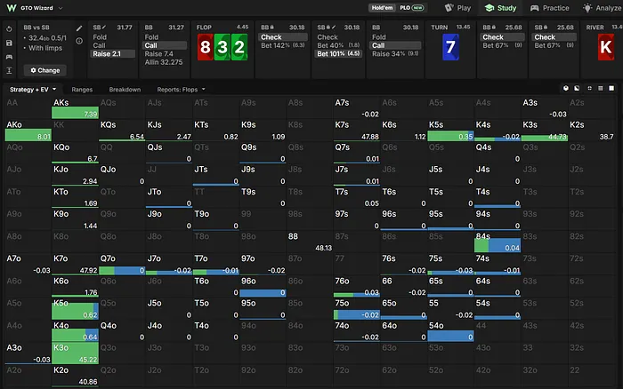Click the 96o hand cell
The height and width of the screenshot is (389, 623).
[x=263, y=287]
